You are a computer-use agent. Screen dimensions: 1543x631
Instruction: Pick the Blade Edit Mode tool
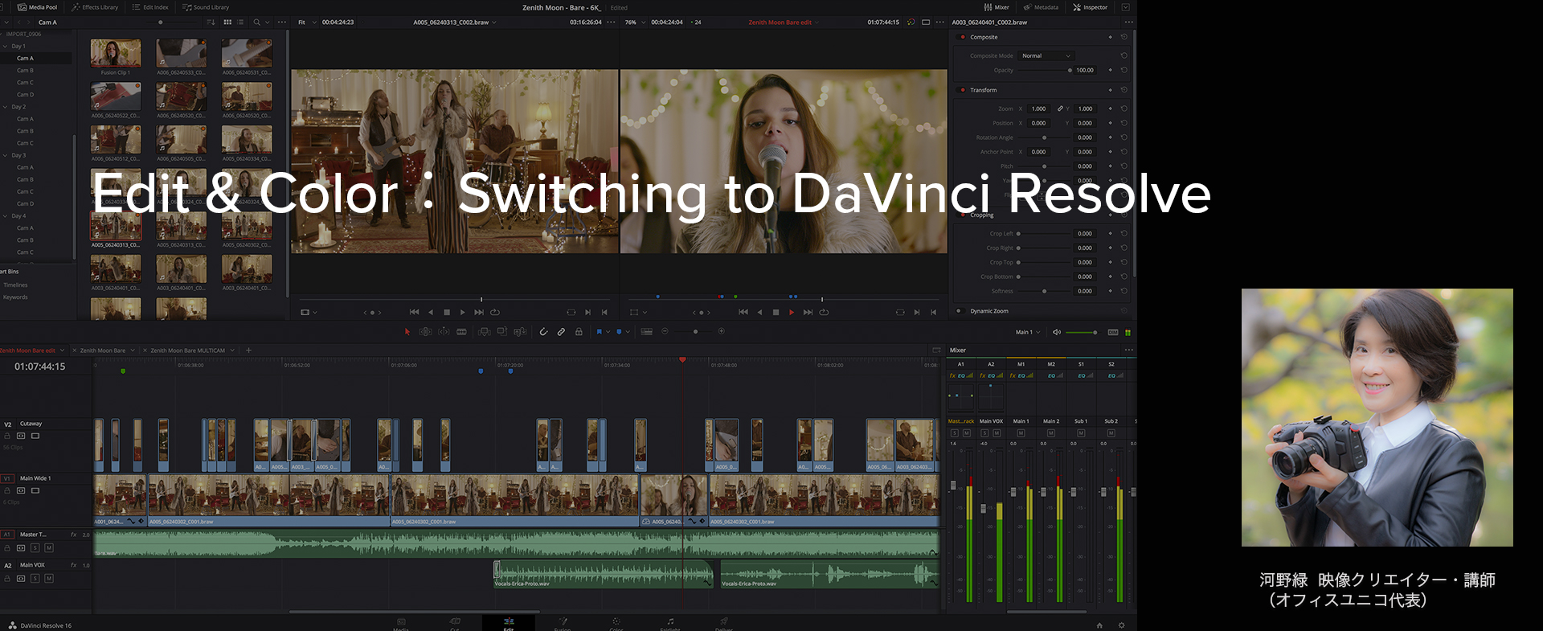tap(461, 331)
